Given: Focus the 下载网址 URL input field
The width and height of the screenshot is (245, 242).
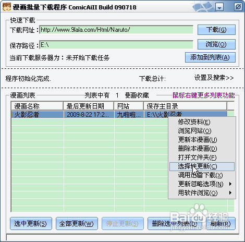Looking at the screenshot, I should [116, 30].
